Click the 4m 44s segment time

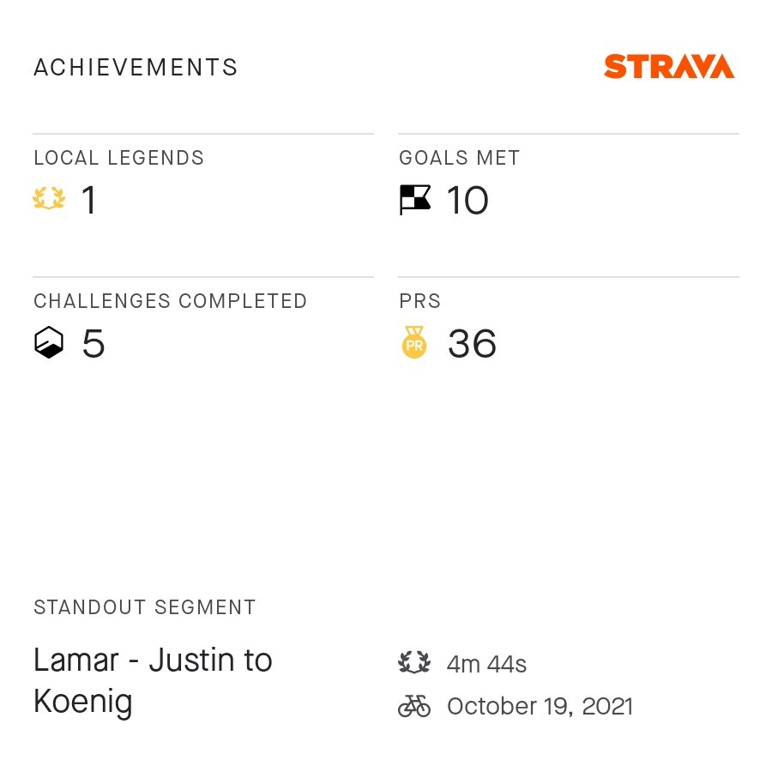[x=486, y=664]
